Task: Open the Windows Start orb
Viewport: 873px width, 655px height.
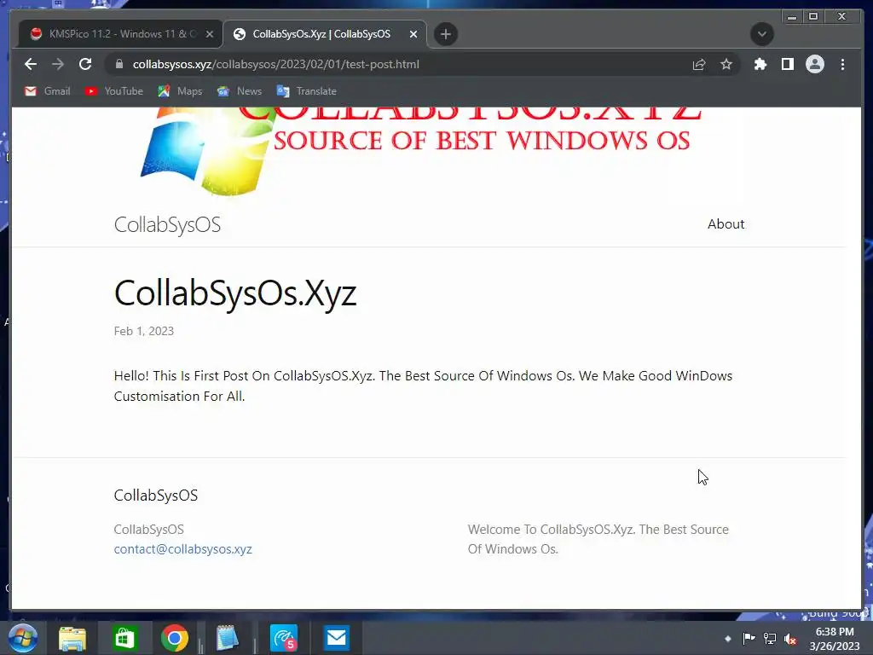Action: tap(23, 638)
